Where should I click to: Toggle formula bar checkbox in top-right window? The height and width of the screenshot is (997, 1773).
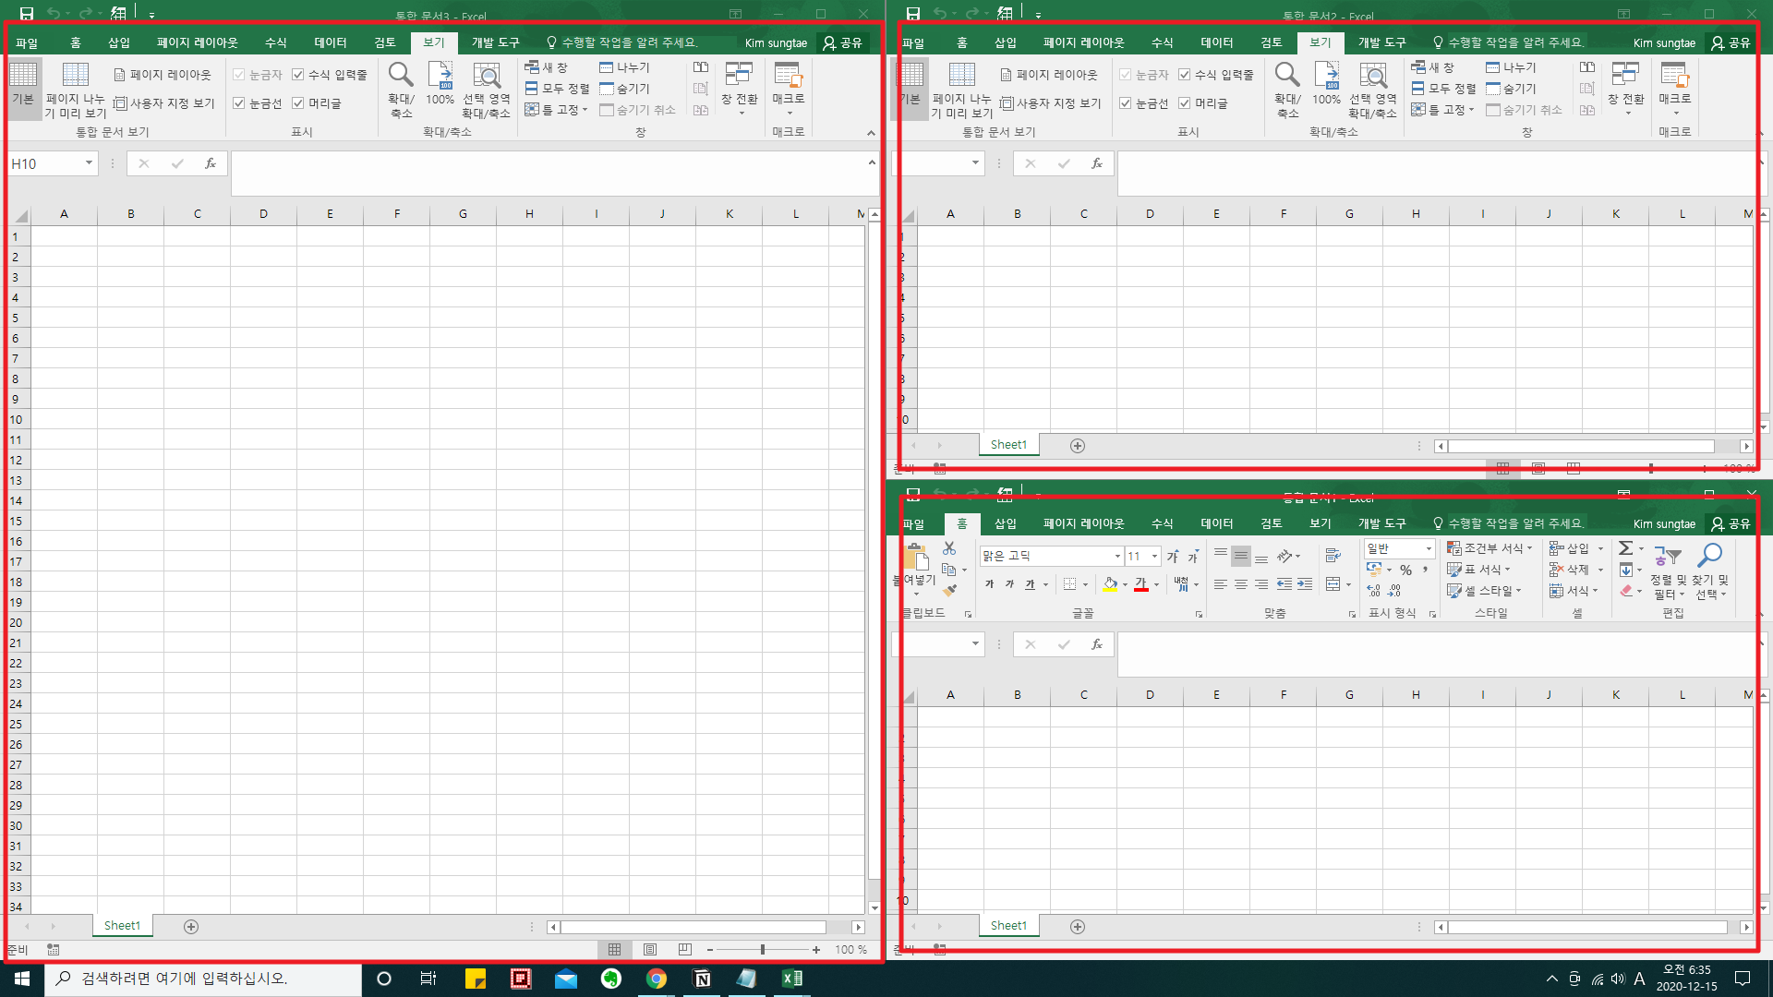point(1185,75)
